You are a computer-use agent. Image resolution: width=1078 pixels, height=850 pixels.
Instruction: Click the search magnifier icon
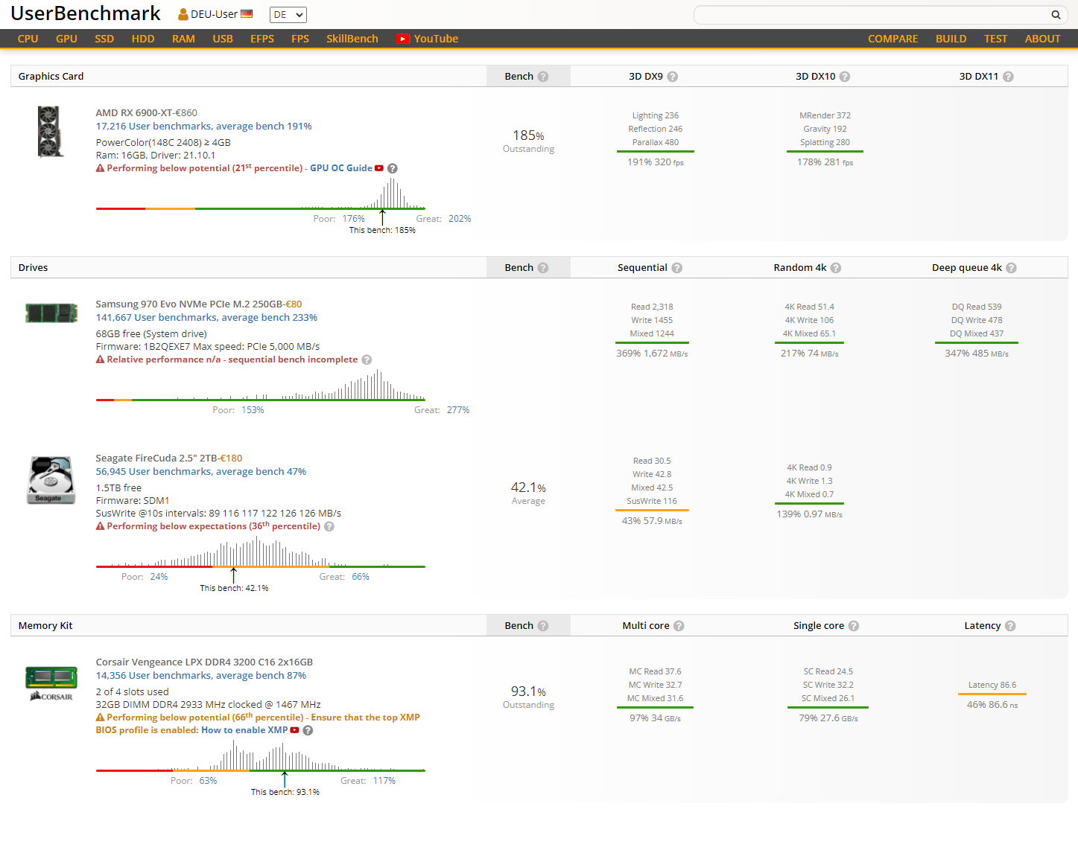pyautogui.click(x=1056, y=15)
